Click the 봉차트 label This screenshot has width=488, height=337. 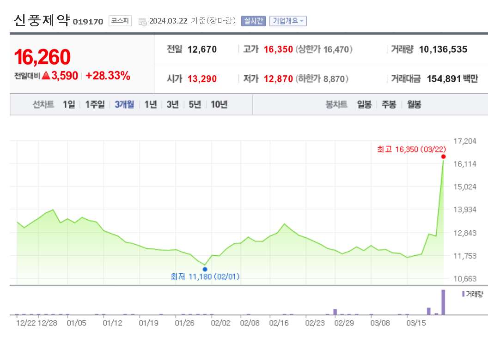[x=336, y=104]
